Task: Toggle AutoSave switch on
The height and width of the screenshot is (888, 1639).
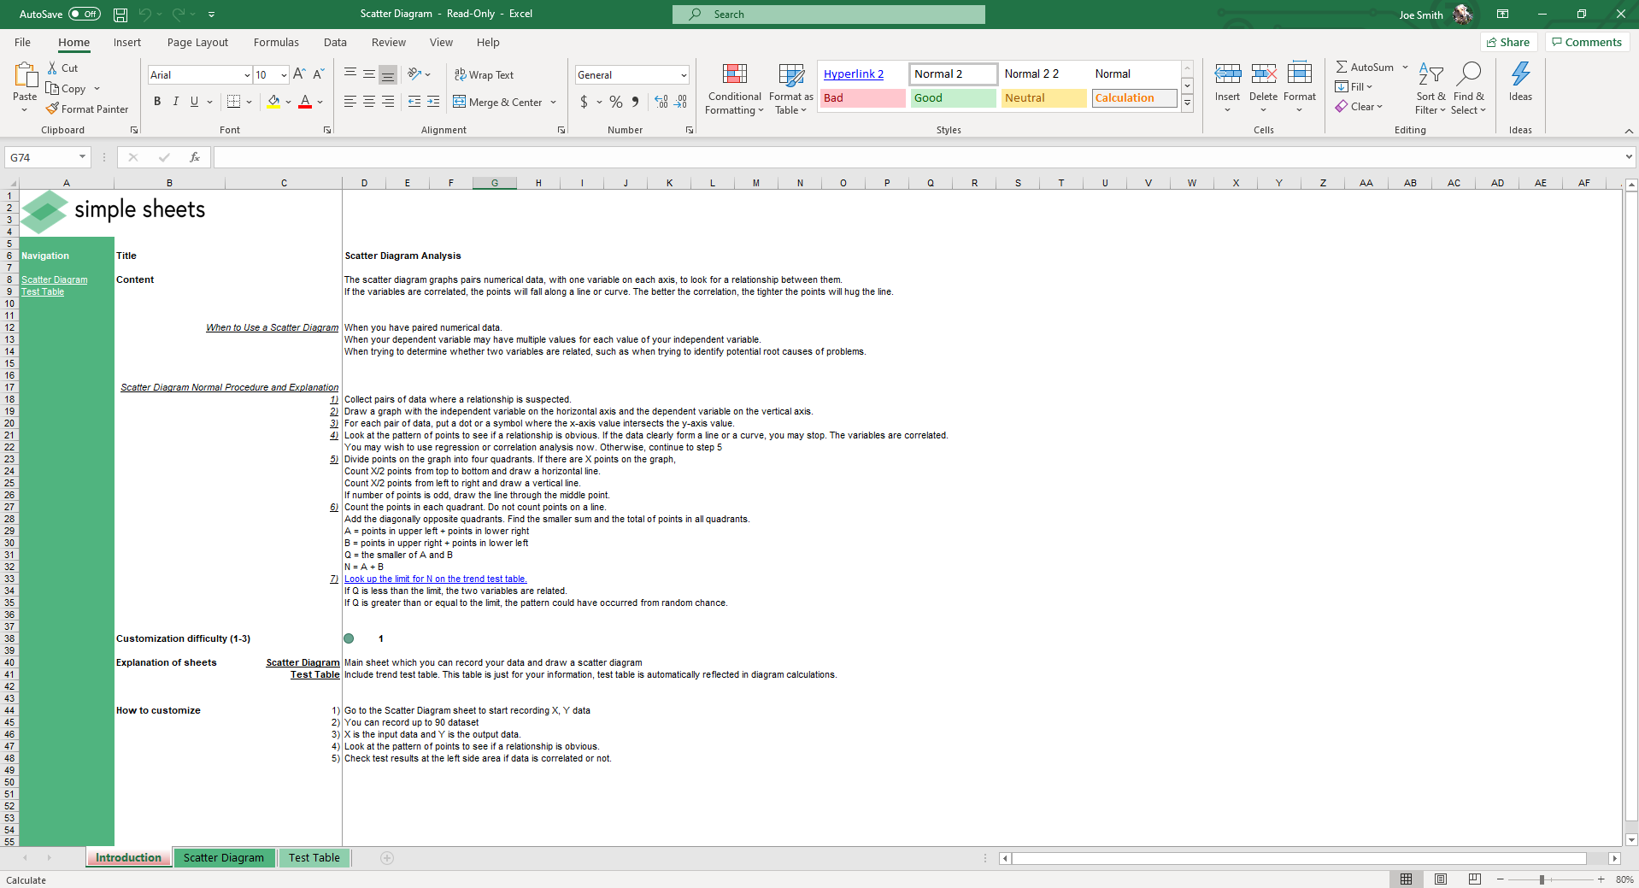Action: tap(85, 15)
